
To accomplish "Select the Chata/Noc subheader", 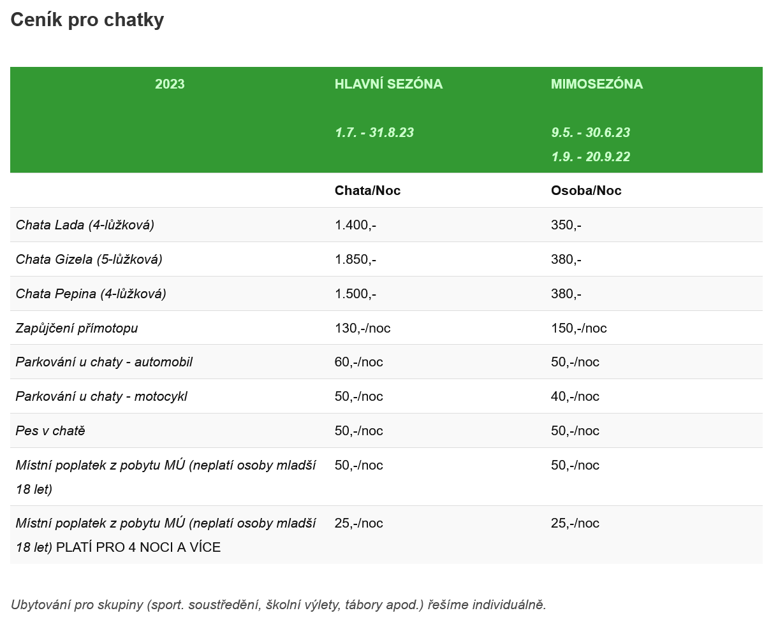I will point(368,191).
